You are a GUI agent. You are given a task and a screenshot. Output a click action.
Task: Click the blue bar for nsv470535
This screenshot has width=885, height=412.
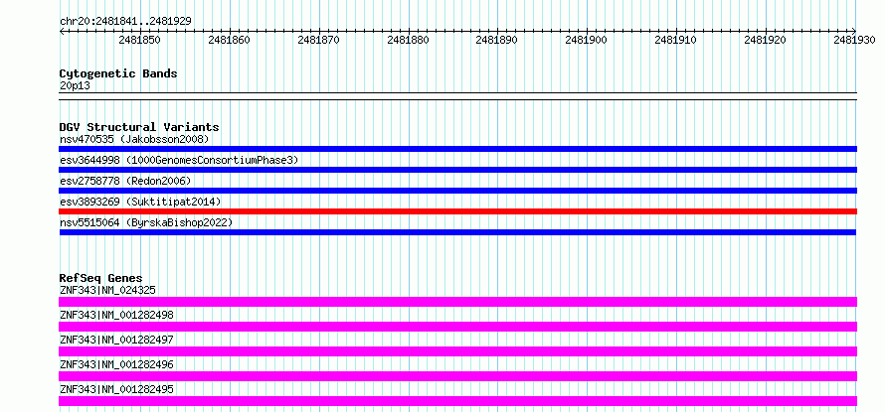coord(457,149)
